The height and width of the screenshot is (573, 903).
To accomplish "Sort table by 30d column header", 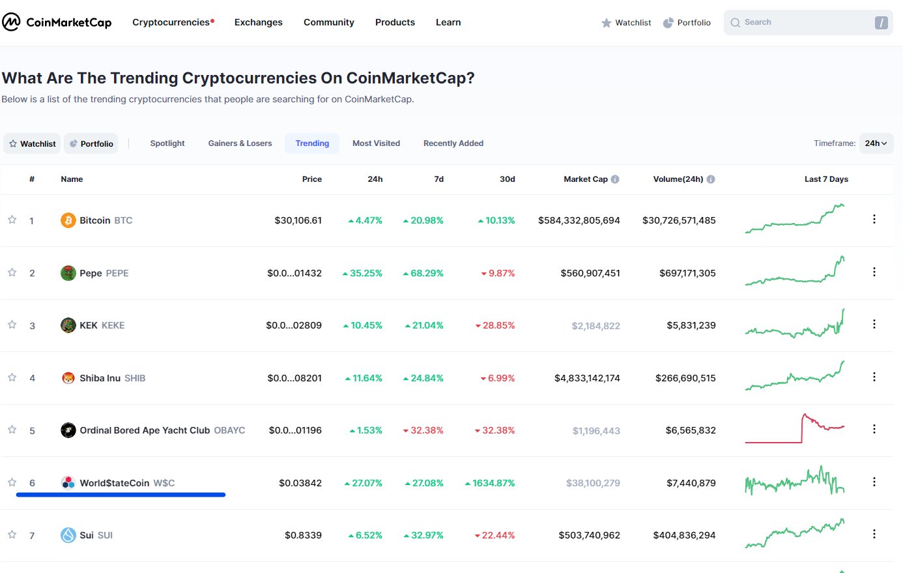I will (x=508, y=179).
